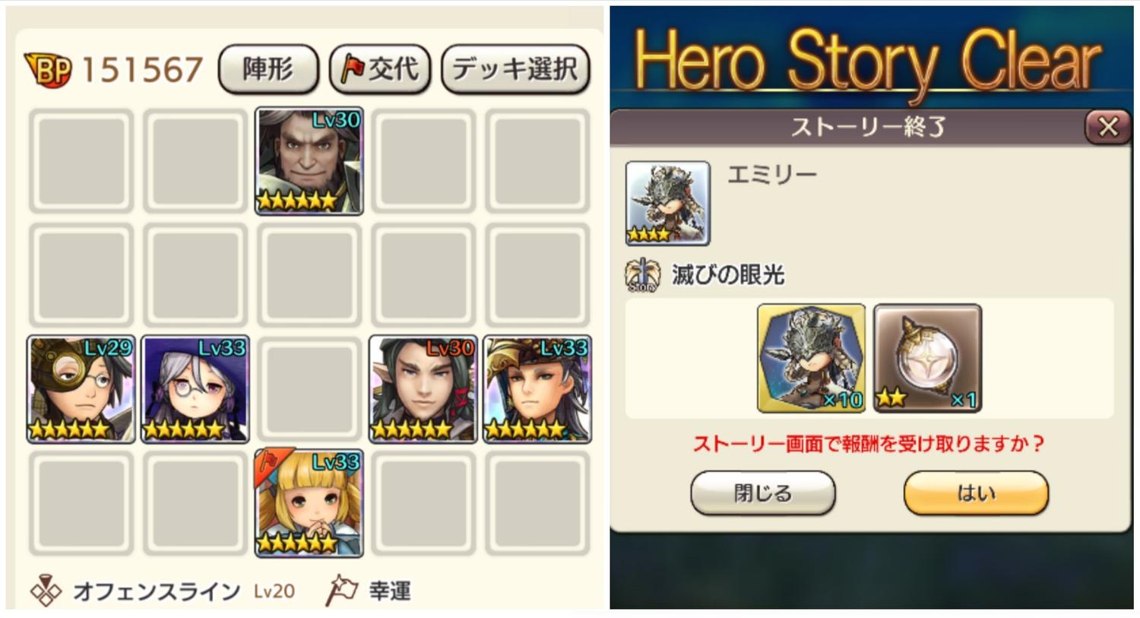Click the 閉じる close button
The height and width of the screenshot is (618, 1140).
(x=763, y=493)
